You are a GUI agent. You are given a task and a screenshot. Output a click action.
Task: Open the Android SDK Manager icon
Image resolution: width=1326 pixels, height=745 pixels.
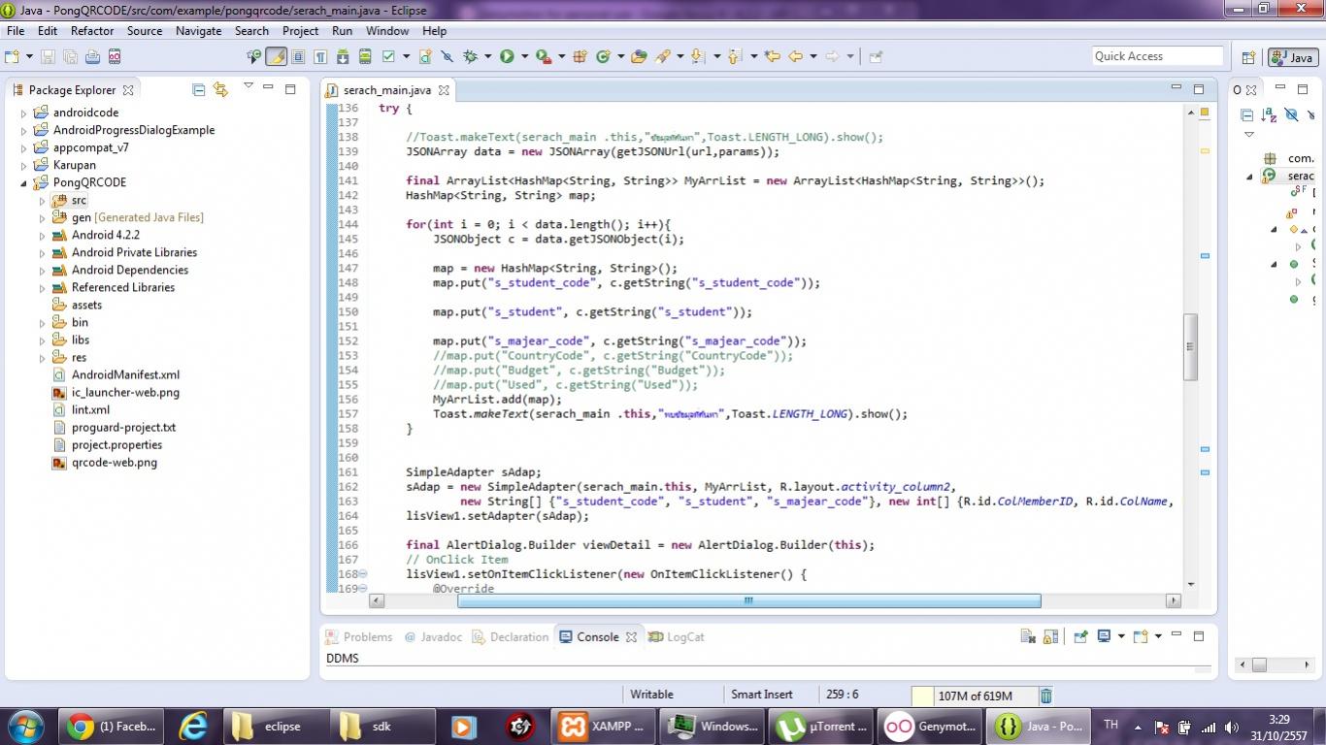click(342, 56)
